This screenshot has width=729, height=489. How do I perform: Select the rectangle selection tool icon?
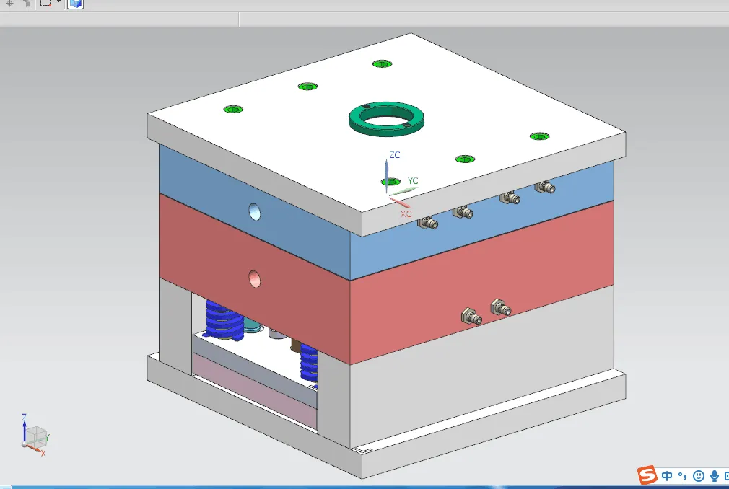point(45,3)
